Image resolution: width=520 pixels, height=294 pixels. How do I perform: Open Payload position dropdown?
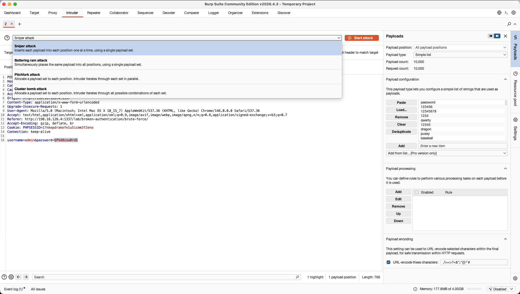click(460, 47)
